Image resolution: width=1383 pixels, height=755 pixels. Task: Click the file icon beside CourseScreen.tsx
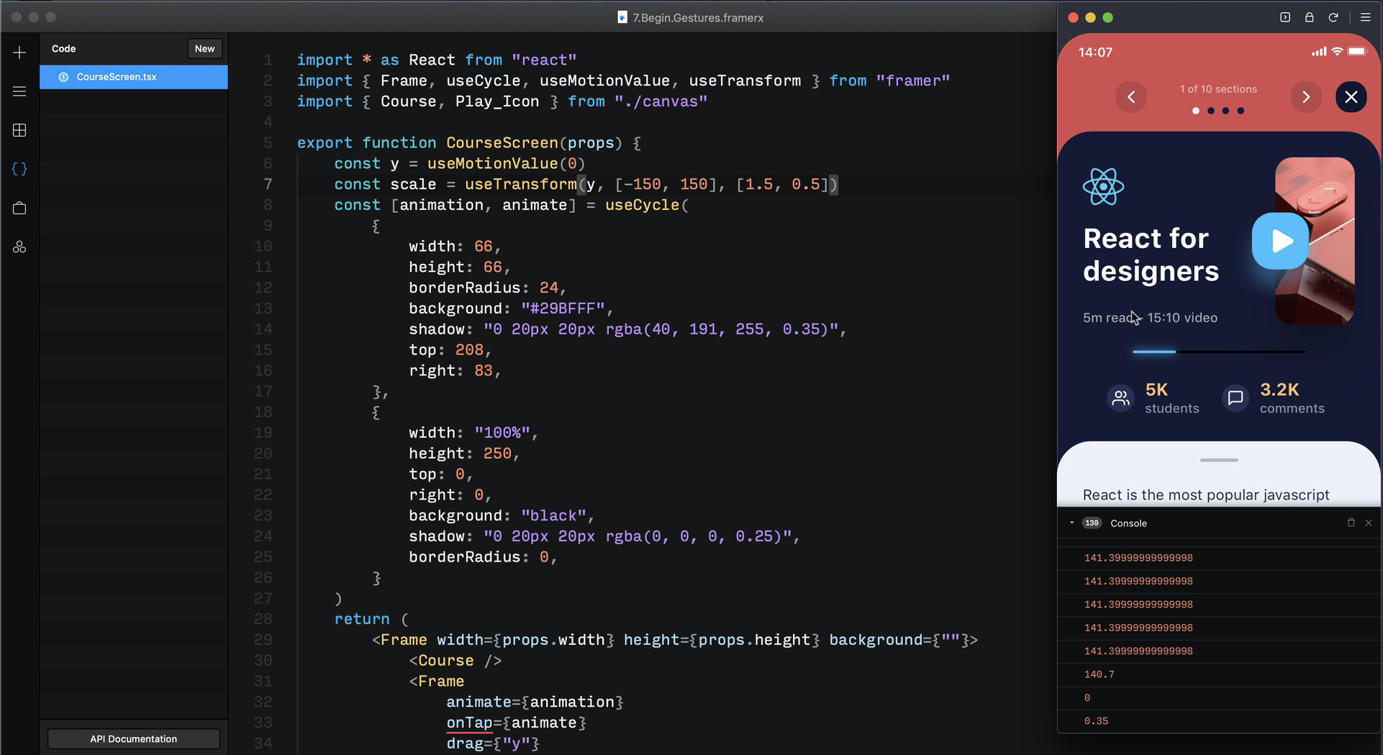(x=63, y=77)
